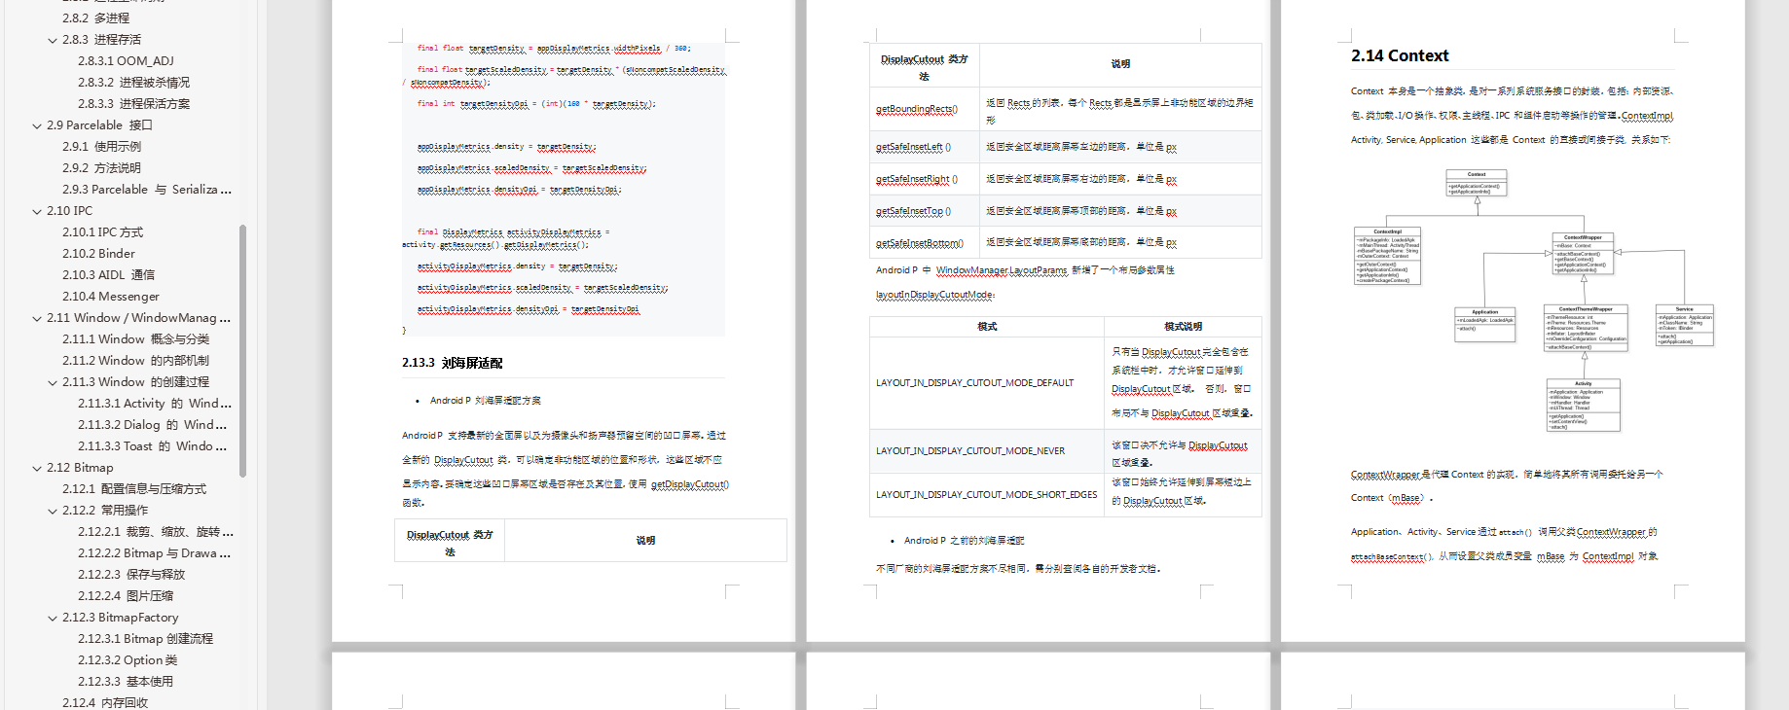Jump to 2.8.3.2 进程被杀情况
Screen dimensions: 1789x710
click(133, 83)
